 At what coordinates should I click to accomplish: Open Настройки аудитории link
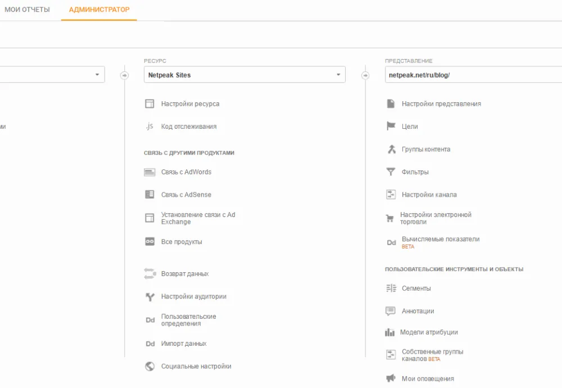click(193, 296)
